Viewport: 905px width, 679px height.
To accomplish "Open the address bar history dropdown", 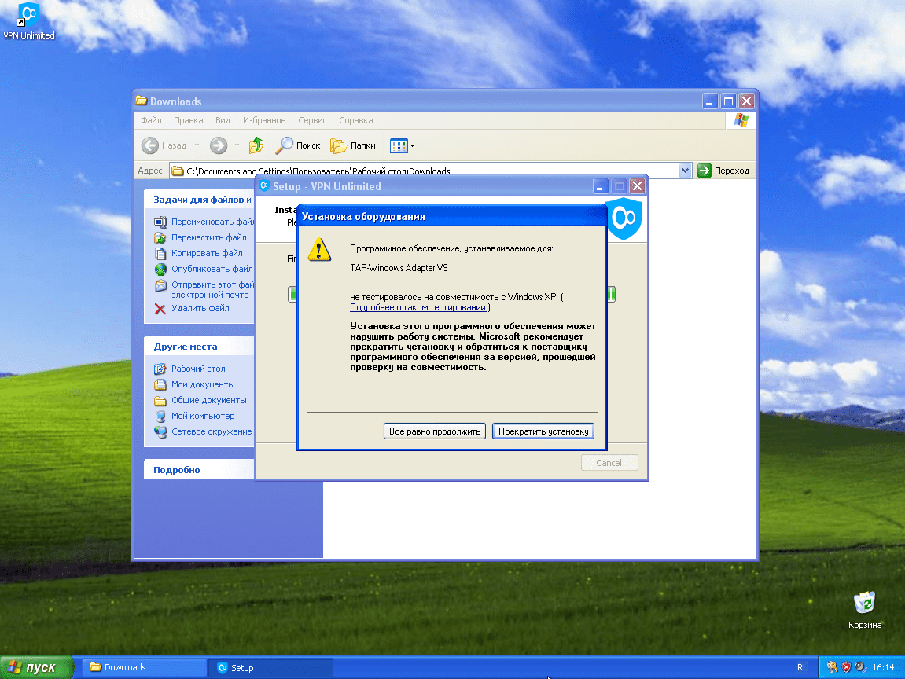I will [x=683, y=171].
